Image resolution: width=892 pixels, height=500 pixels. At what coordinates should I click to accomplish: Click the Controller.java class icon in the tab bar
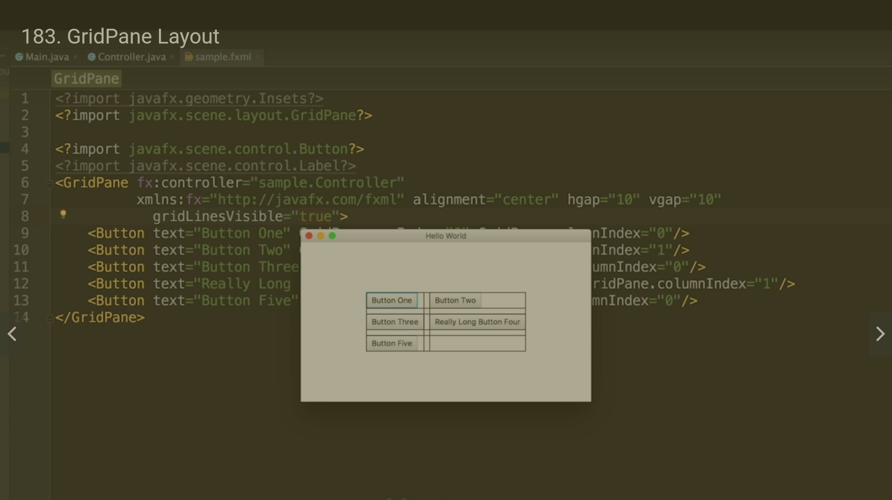tap(91, 57)
